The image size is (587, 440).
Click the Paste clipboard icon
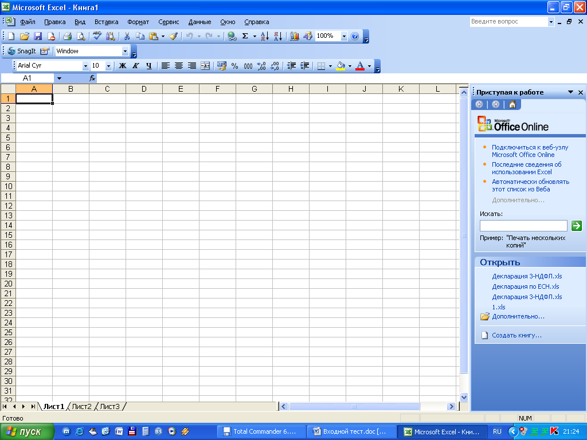tap(154, 36)
